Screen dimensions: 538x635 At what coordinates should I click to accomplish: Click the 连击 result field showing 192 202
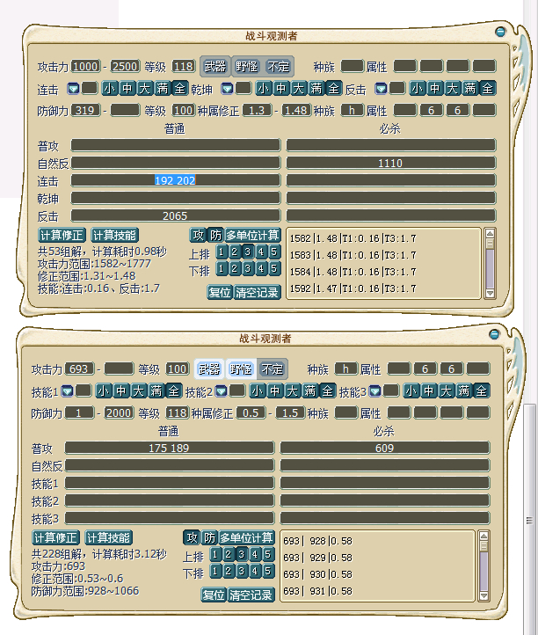(175, 180)
